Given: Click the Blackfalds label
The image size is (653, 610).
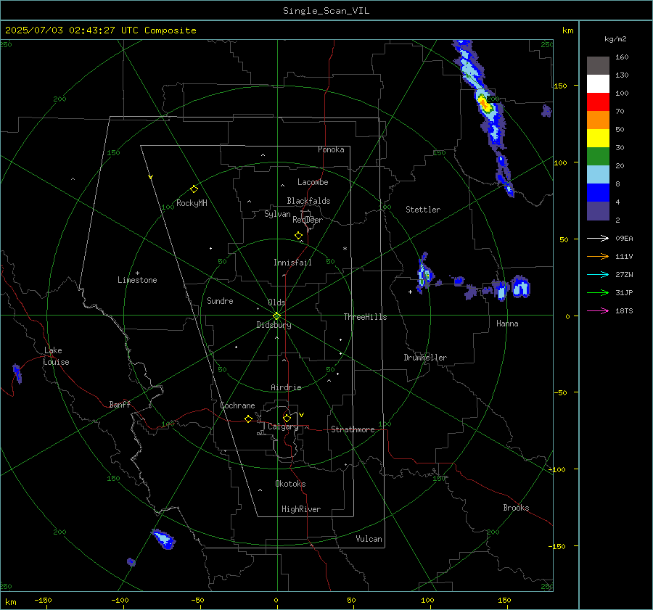Looking at the screenshot, I should [308, 201].
